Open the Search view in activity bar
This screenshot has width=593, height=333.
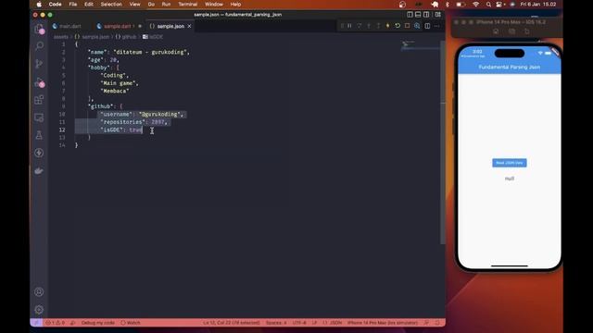tap(39, 46)
